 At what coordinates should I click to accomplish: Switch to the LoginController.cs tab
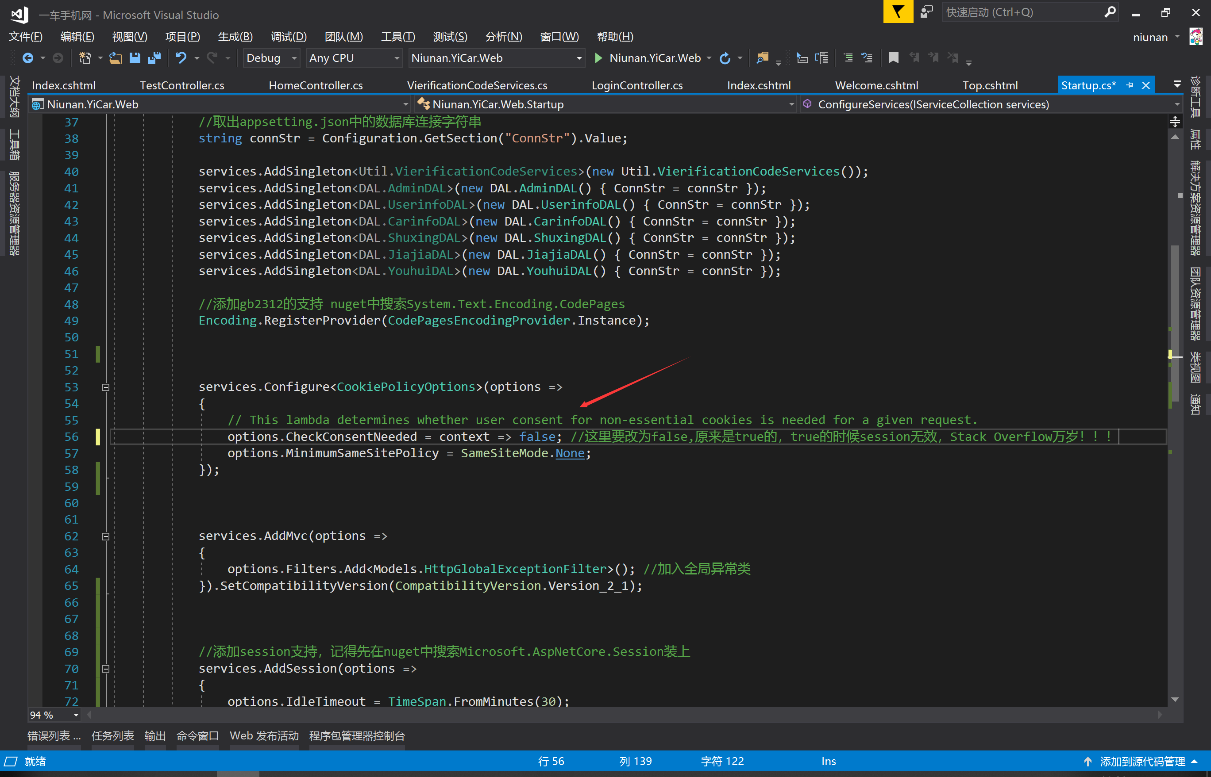pyautogui.click(x=637, y=85)
